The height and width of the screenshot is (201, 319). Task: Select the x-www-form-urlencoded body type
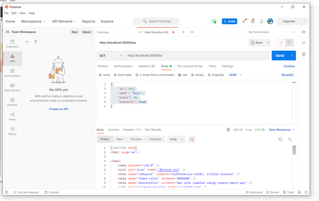click(x=137, y=75)
